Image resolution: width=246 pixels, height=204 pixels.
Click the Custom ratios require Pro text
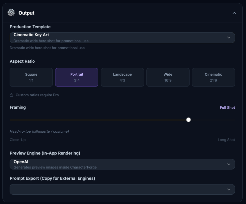pos(37,95)
